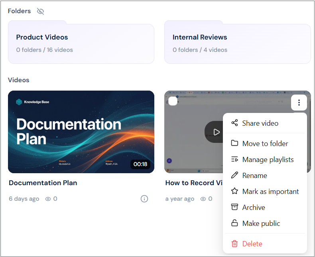Choose Make public option
The height and width of the screenshot is (257, 315).
tap(265, 223)
